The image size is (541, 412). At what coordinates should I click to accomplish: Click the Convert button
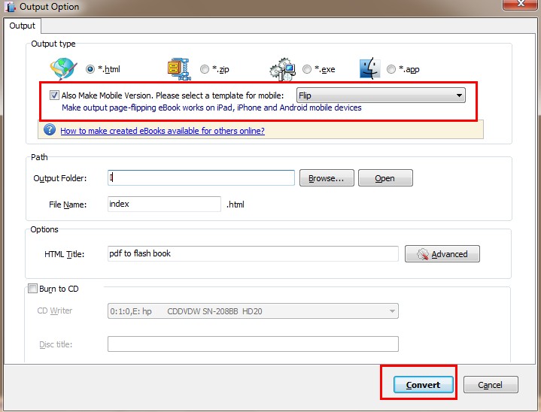[423, 384]
